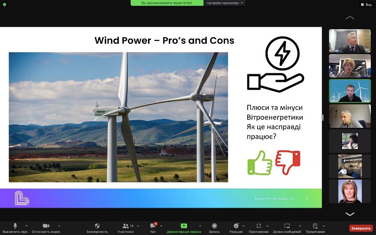This screenshot has height=235, width=376.
Task: Open the Reactions emoji menu
Action: (x=236, y=228)
